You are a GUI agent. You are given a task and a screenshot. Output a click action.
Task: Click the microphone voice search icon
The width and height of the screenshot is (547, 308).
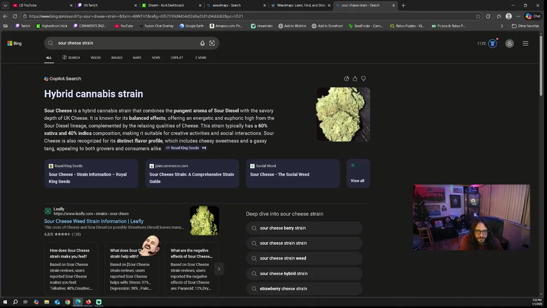click(x=202, y=43)
